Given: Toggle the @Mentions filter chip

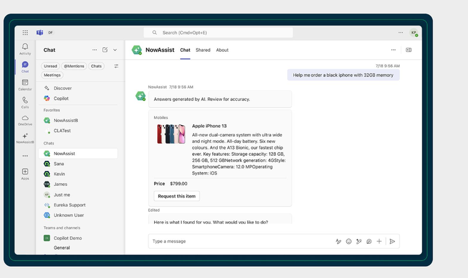Looking at the screenshot, I should tap(74, 66).
